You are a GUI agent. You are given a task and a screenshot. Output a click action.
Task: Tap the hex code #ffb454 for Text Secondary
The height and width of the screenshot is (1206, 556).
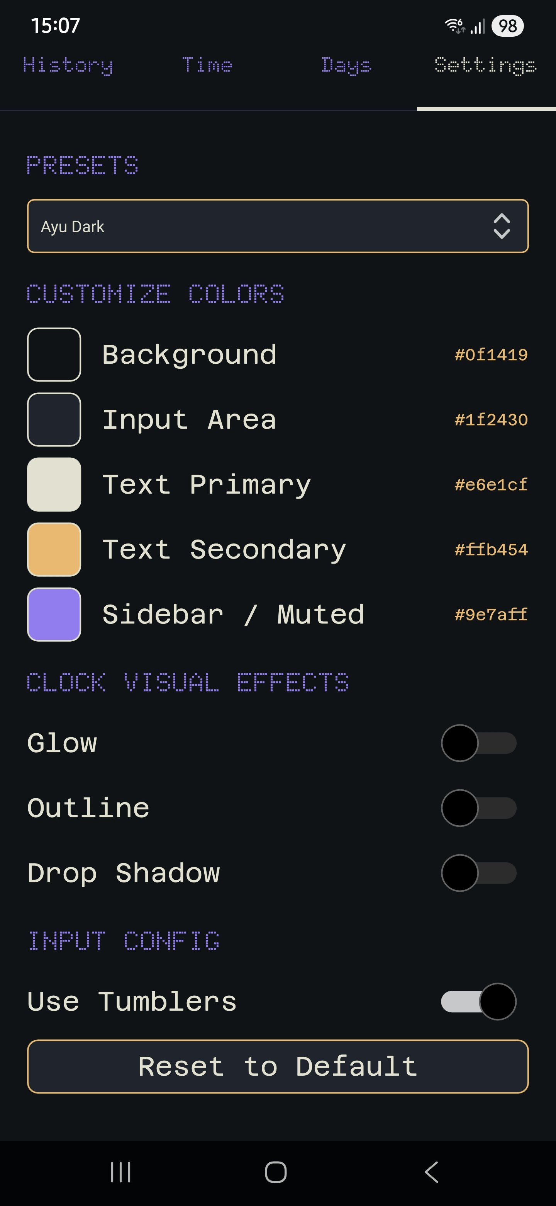point(490,550)
